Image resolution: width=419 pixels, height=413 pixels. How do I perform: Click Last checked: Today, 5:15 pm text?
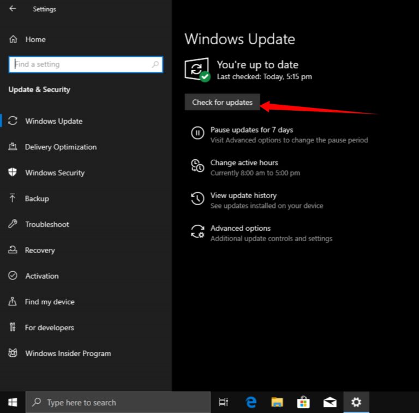pyautogui.click(x=264, y=77)
